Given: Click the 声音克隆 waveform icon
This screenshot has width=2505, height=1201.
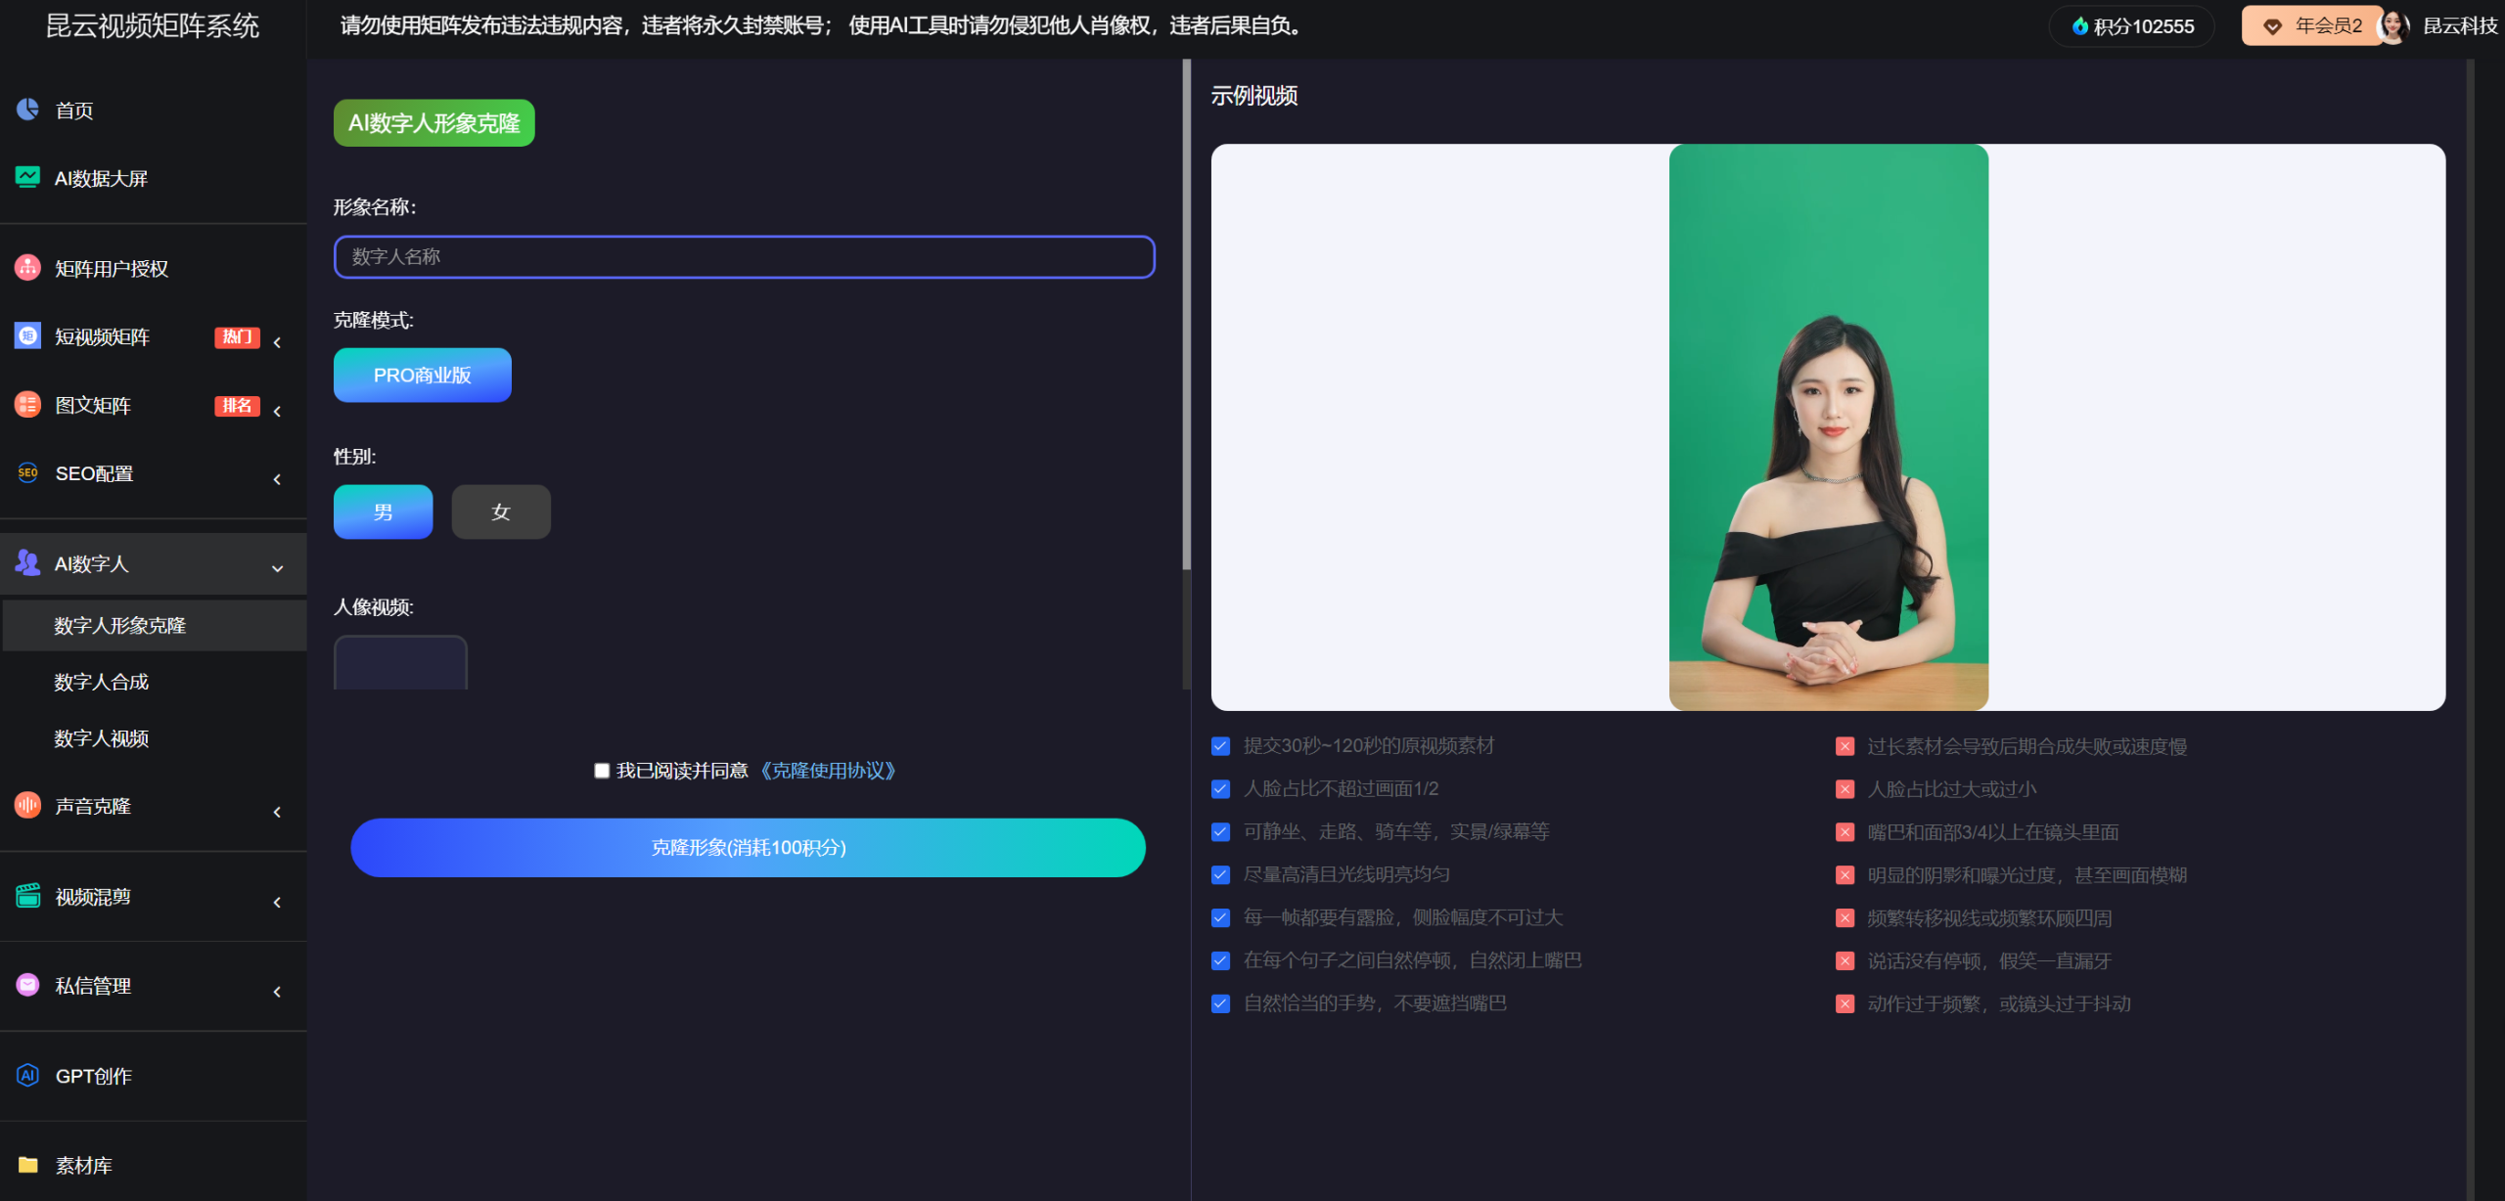Looking at the screenshot, I should click(x=27, y=805).
